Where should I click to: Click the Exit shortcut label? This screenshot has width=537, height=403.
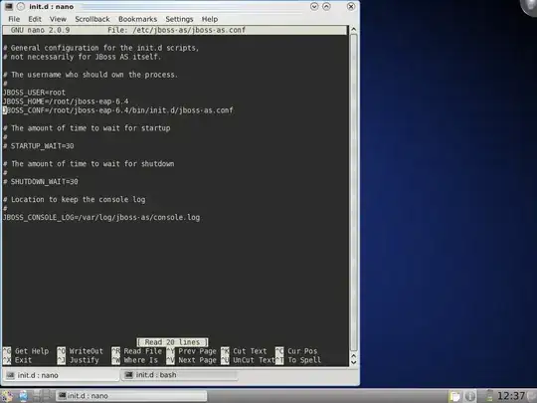click(23, 360)
